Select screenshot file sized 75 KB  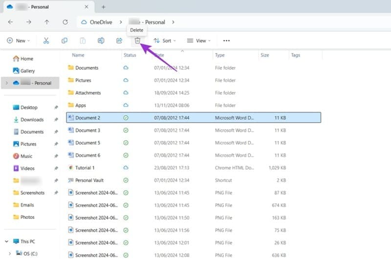pyautogui.click(x=194, y=230)
